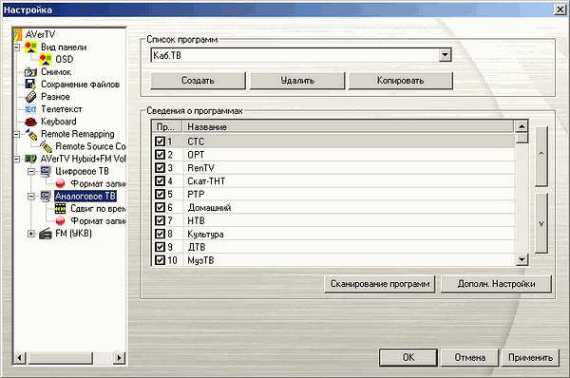Click the Сдвиг по врем film icon
The height and width of the screenshot is (378, 570).
61,209
